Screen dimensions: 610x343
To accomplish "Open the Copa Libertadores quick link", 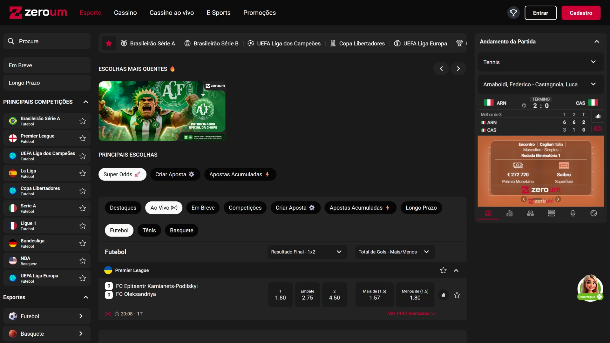I will [357, 43].
